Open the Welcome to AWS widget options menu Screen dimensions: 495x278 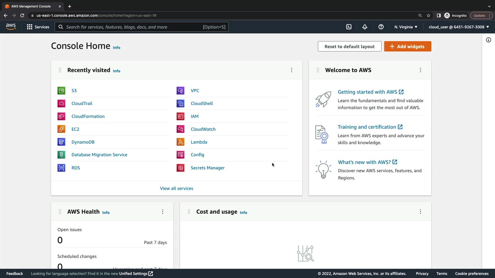point(420,70)
